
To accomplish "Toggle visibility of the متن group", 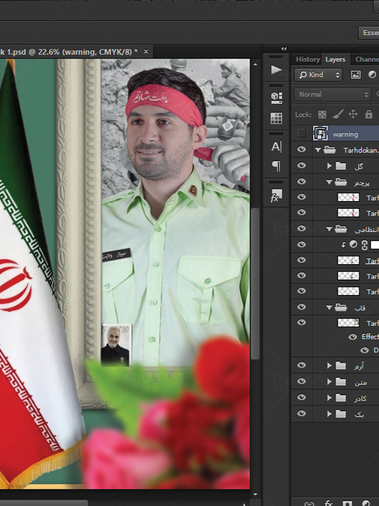I will click(301, 381).
